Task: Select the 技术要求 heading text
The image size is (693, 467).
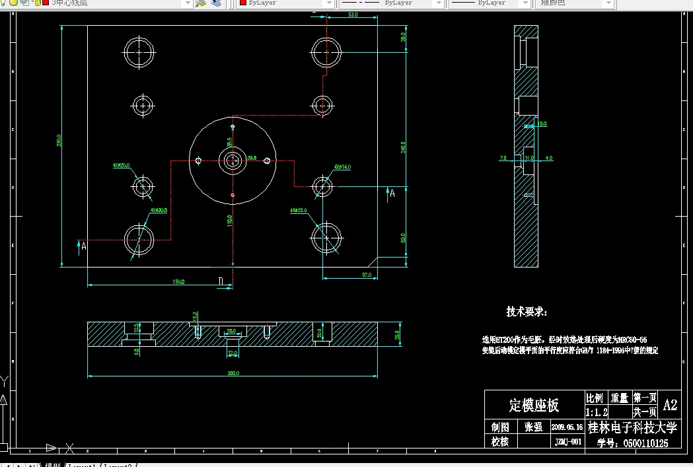Action: point(527,312)
